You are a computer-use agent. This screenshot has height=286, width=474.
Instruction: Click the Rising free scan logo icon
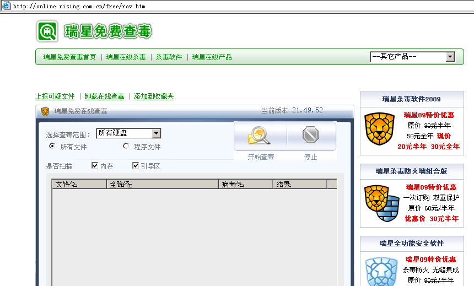[47, 31]
